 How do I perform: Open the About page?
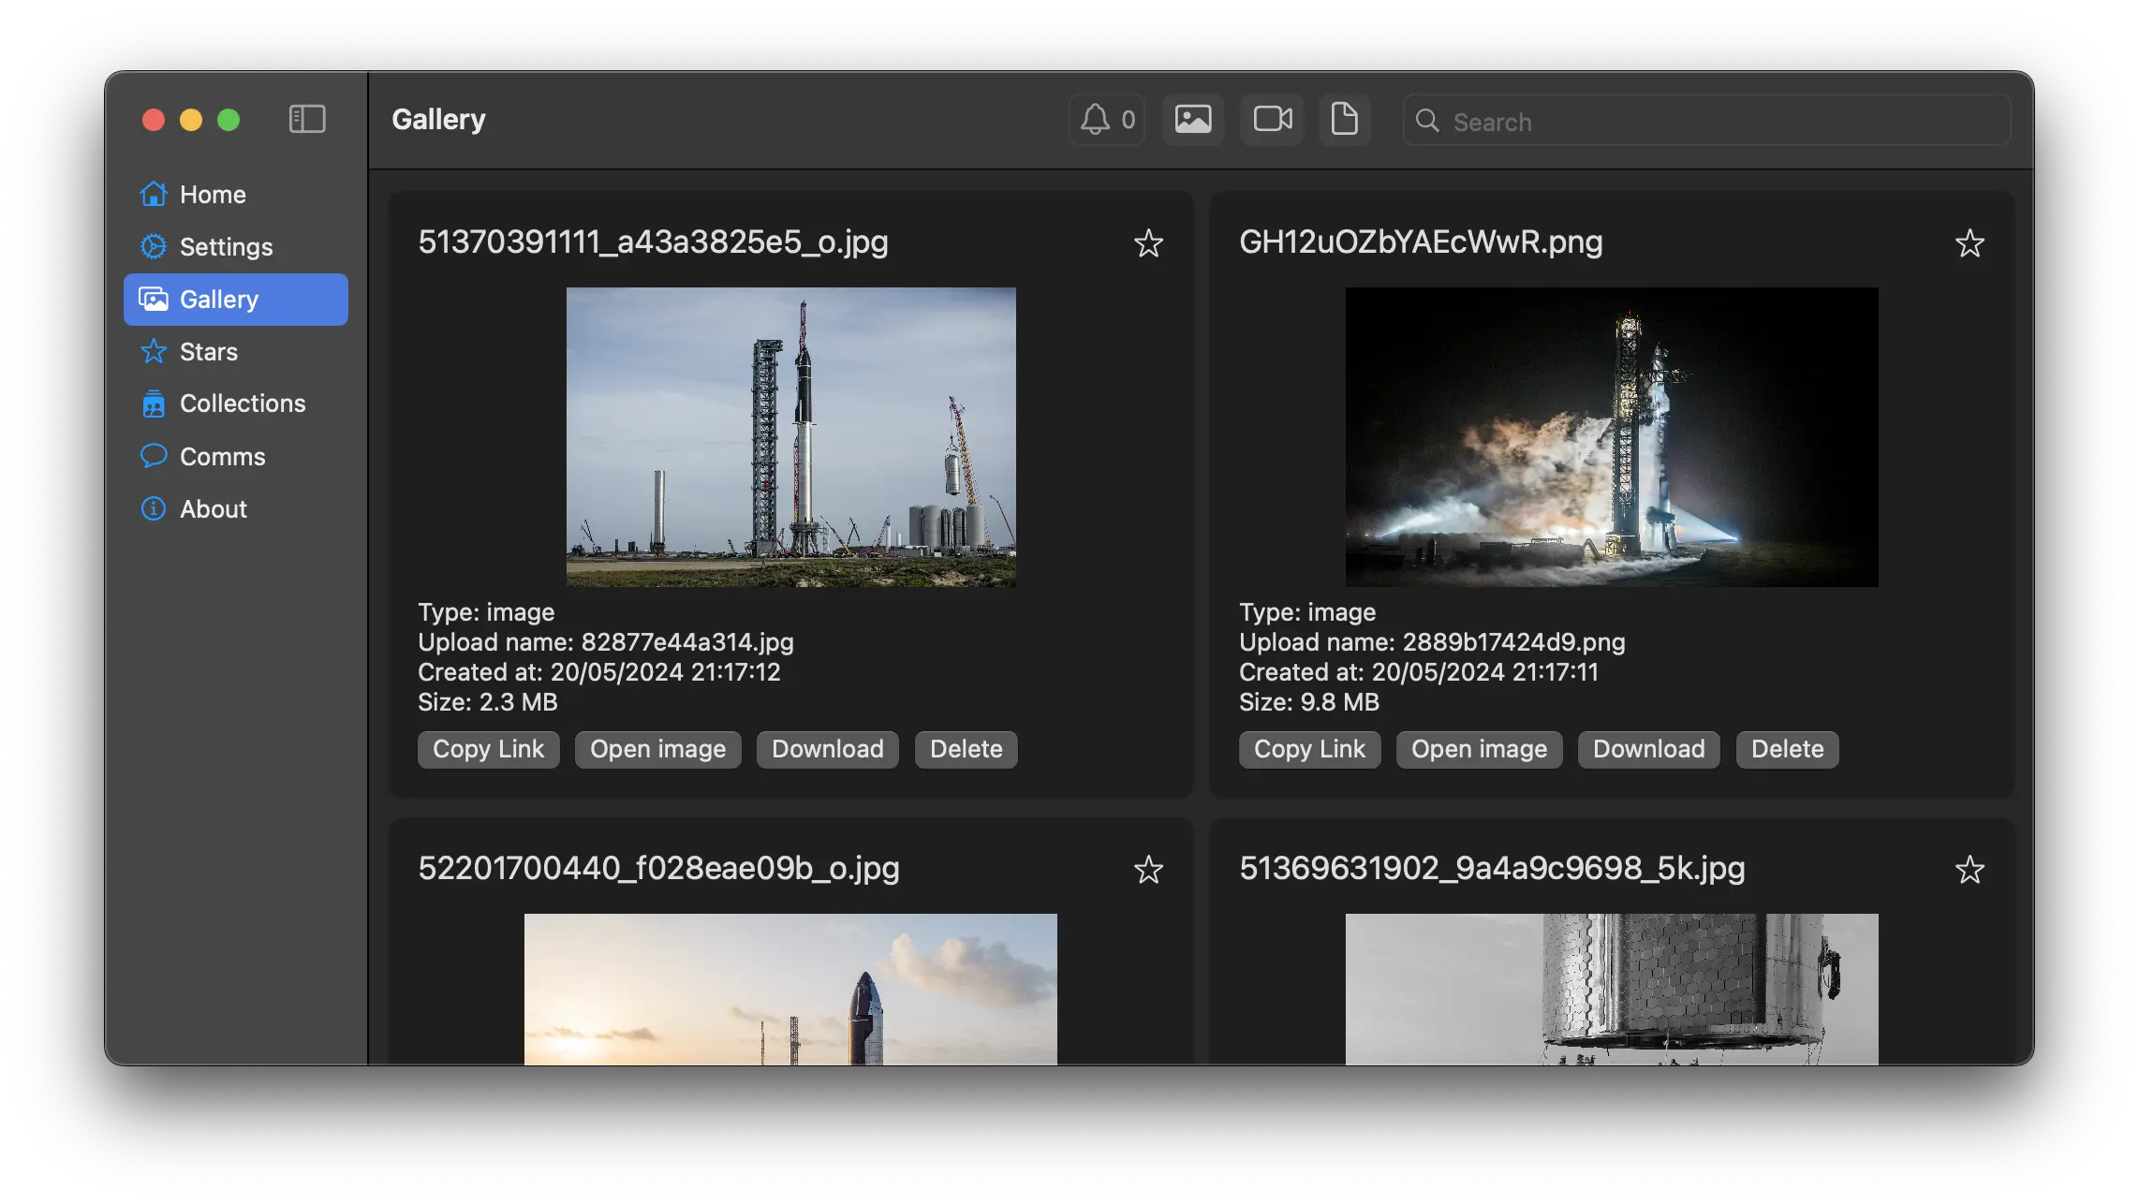point(213,508)
